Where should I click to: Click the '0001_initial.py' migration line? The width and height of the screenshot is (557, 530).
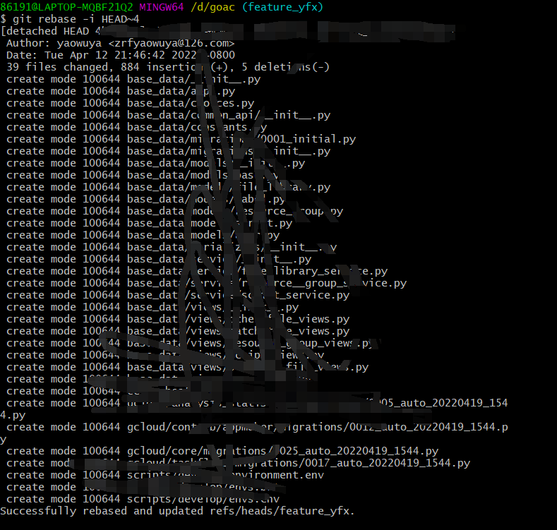point(181,139)
